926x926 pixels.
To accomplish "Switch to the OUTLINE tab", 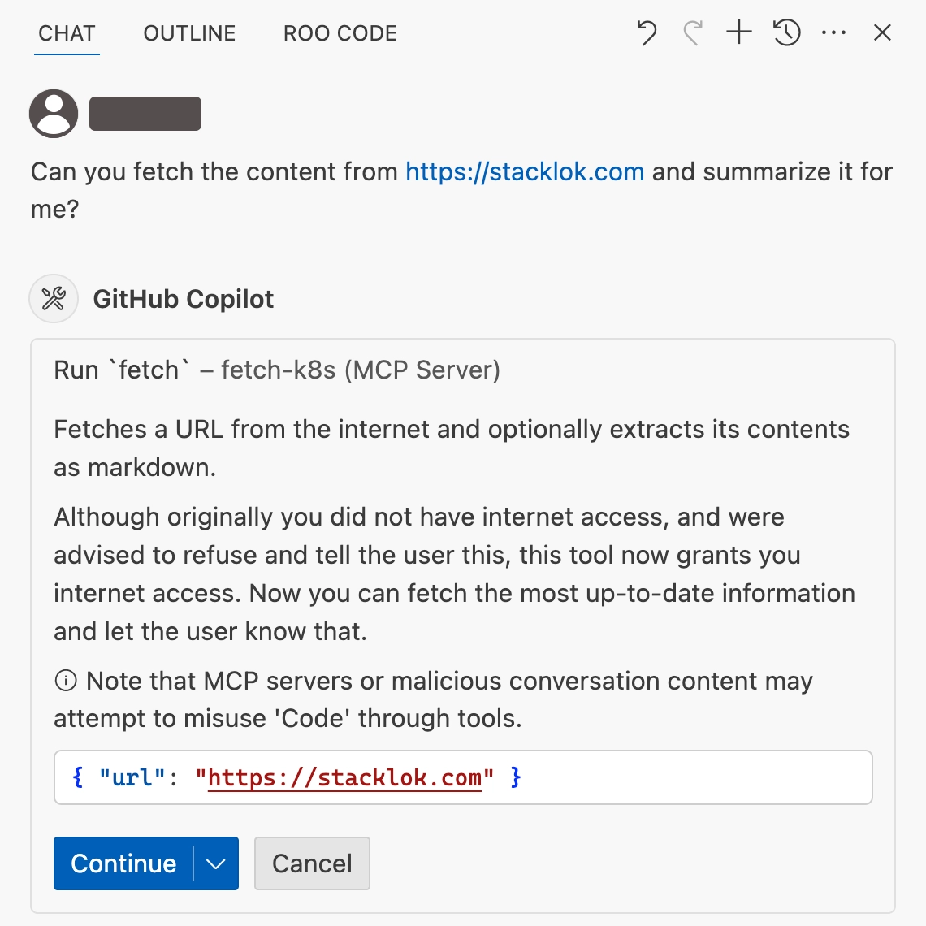I will click(x=188, y=32).
